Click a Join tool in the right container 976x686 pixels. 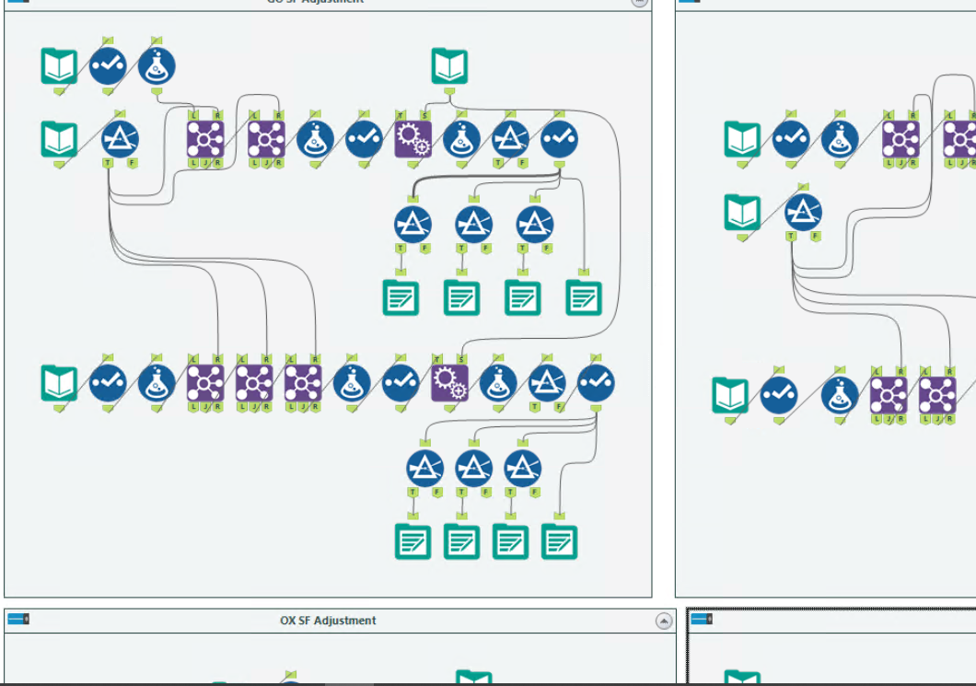(x=898, y=140)
